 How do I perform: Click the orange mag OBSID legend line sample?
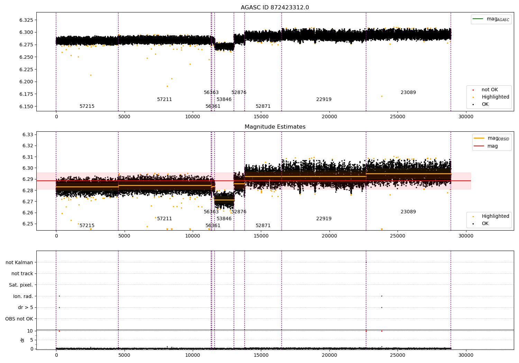(x=479, y=138)
